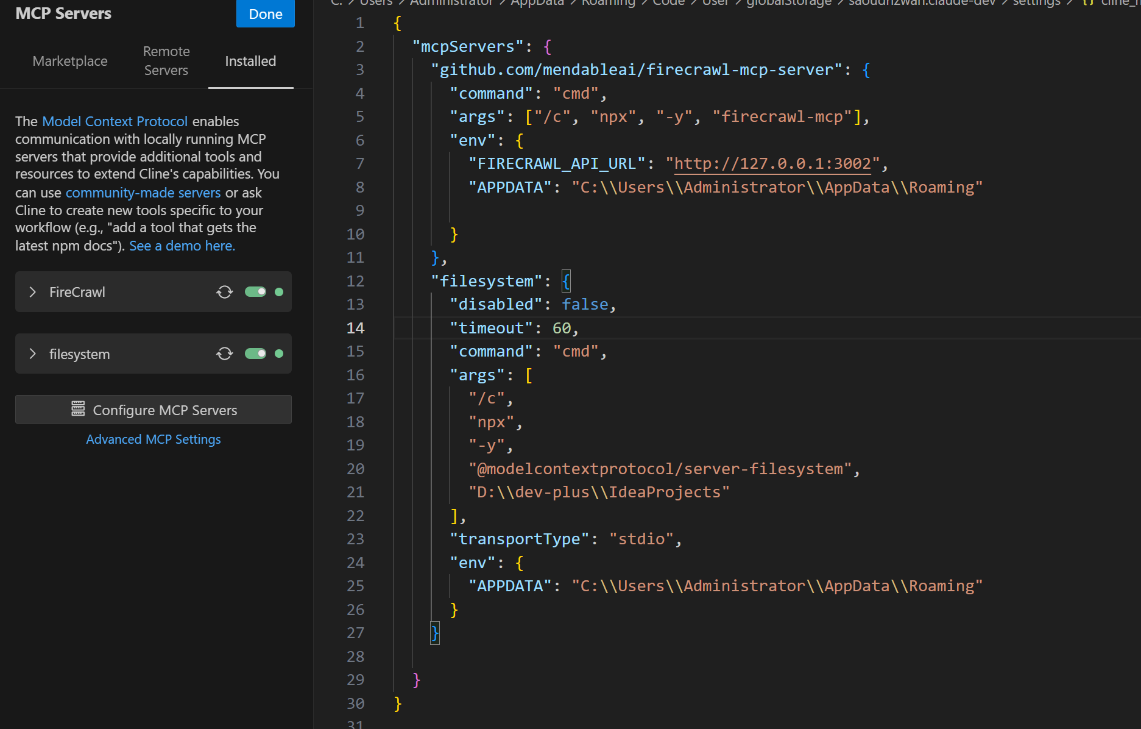This screenshot has height=729, width=1141.
Task: Expand the FireCrawl server entry
Action: point(33,292)
